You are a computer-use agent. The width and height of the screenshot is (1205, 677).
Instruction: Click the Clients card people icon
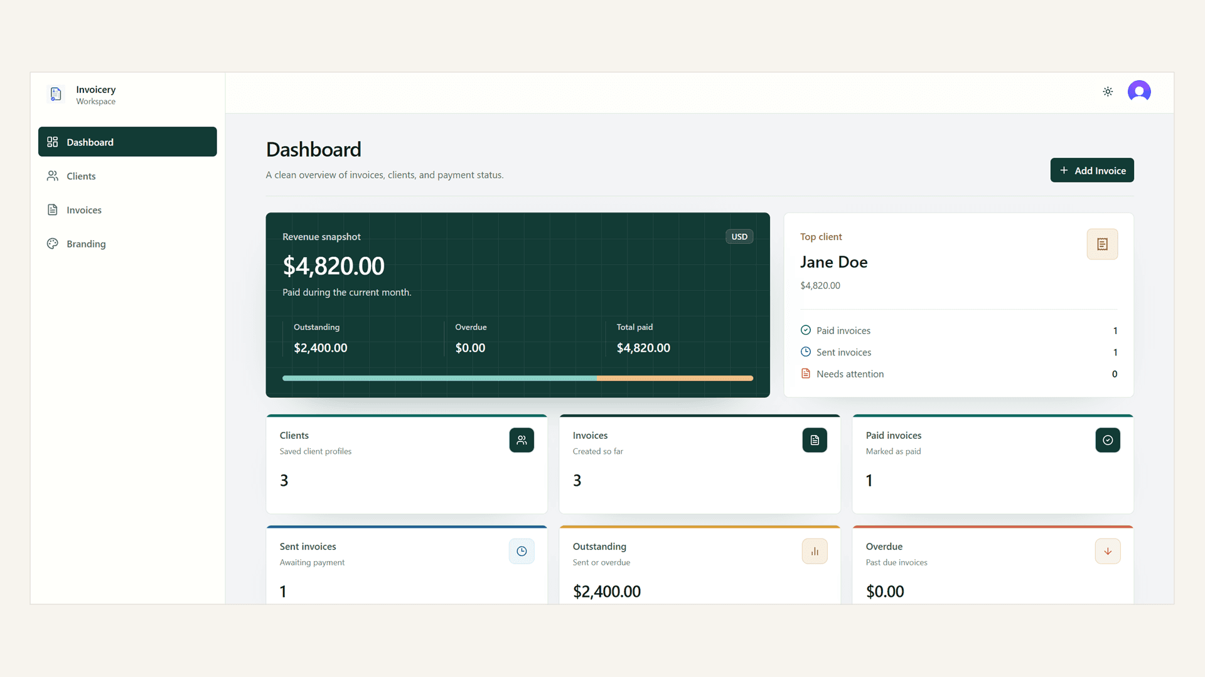click(x=522, y=440)
